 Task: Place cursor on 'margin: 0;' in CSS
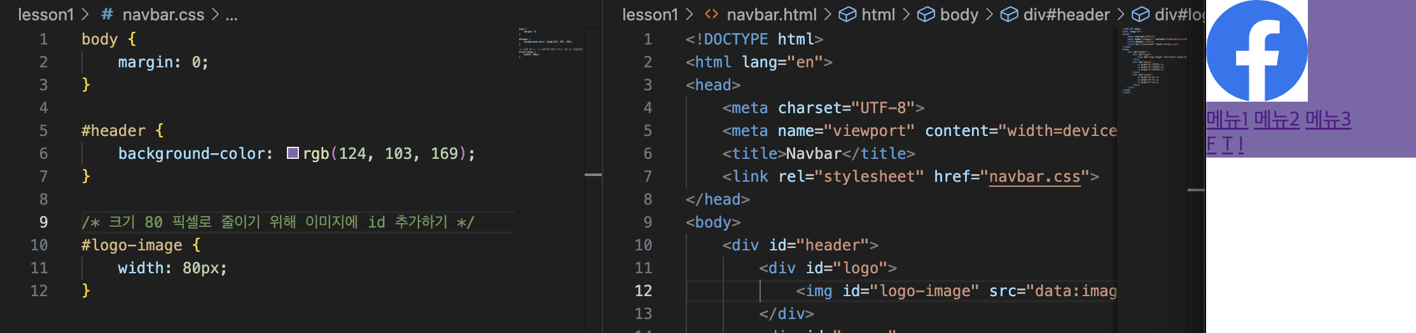(163, 62)
